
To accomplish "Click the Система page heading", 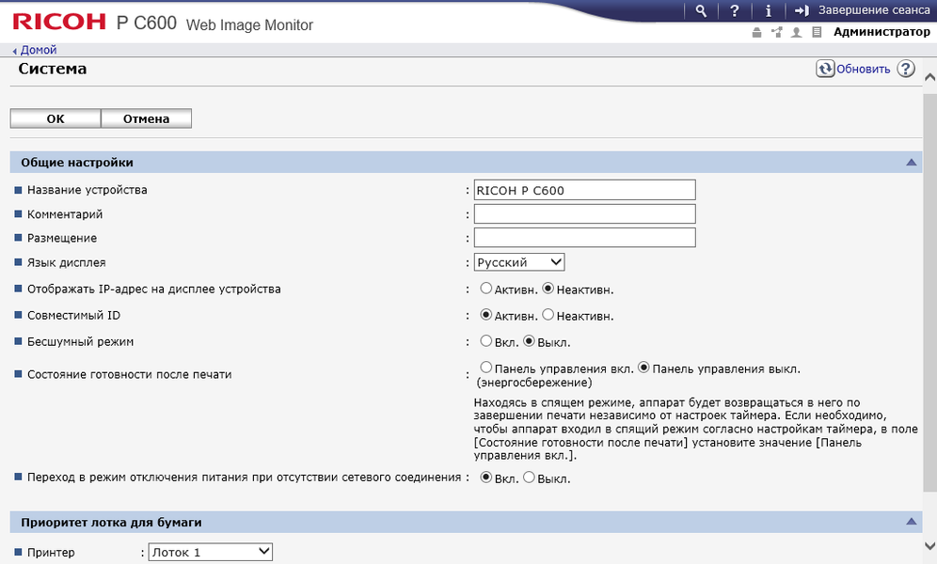I will pos(53,69).
